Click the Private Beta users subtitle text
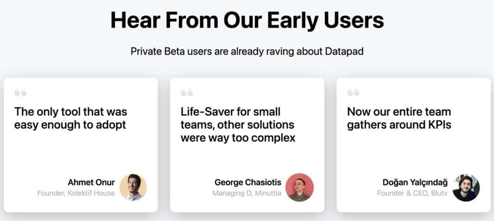The image size is (494, 221). [247, 51]
